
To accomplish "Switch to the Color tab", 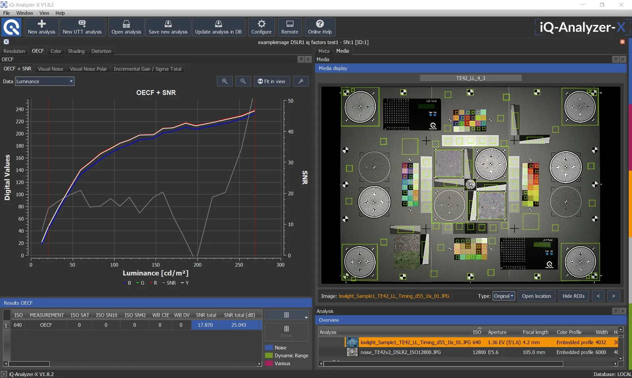I will tap(56, 51).
